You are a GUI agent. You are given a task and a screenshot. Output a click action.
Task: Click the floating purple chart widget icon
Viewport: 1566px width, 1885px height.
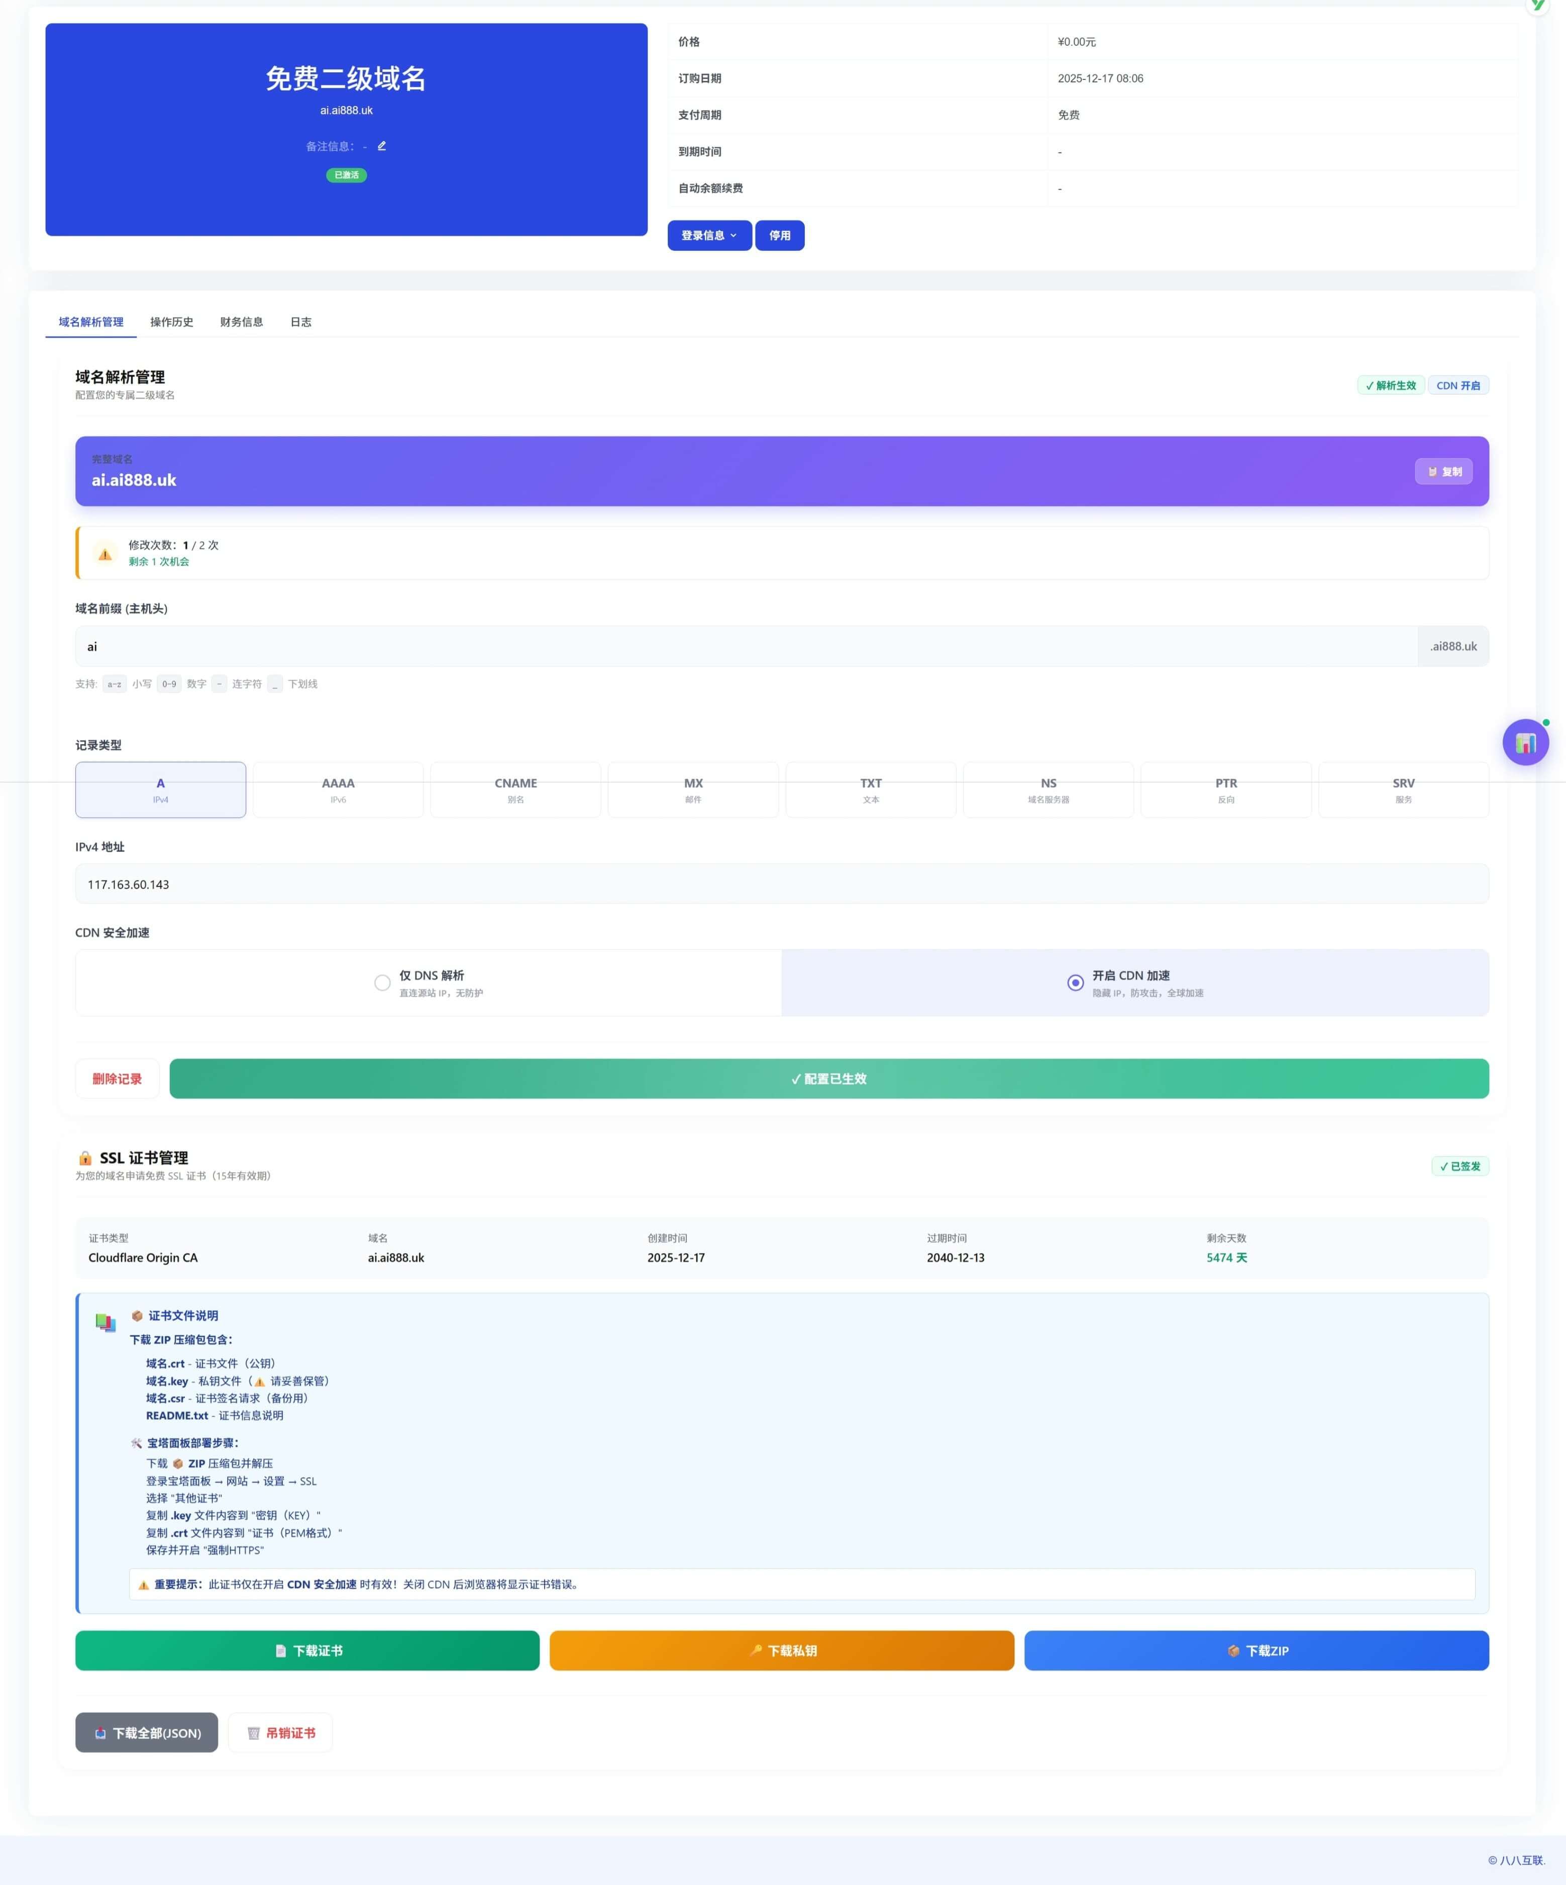click(1525, 743)
